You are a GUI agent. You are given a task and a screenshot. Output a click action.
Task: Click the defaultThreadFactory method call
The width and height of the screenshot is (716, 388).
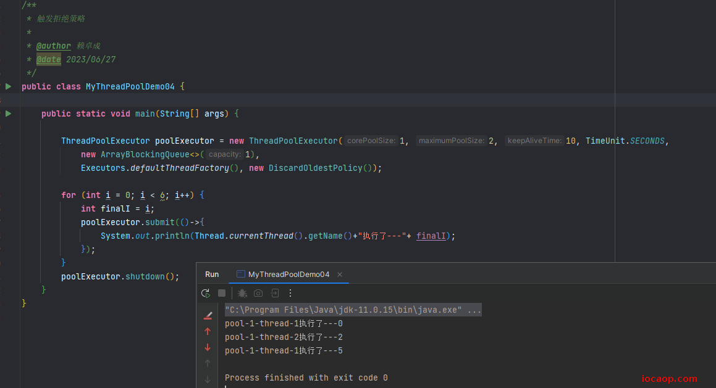pyautogui.click(x=179, y=168)
